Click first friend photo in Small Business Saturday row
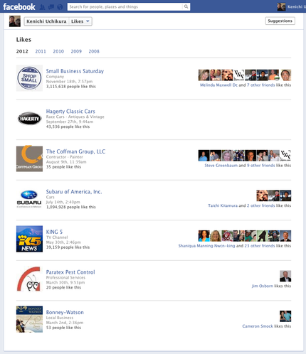Screen dimensions: 306x354 click(204, 75)
